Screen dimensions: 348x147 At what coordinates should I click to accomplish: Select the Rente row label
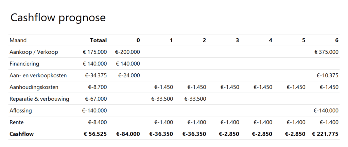pyautogui.click(x=17, y=122)
